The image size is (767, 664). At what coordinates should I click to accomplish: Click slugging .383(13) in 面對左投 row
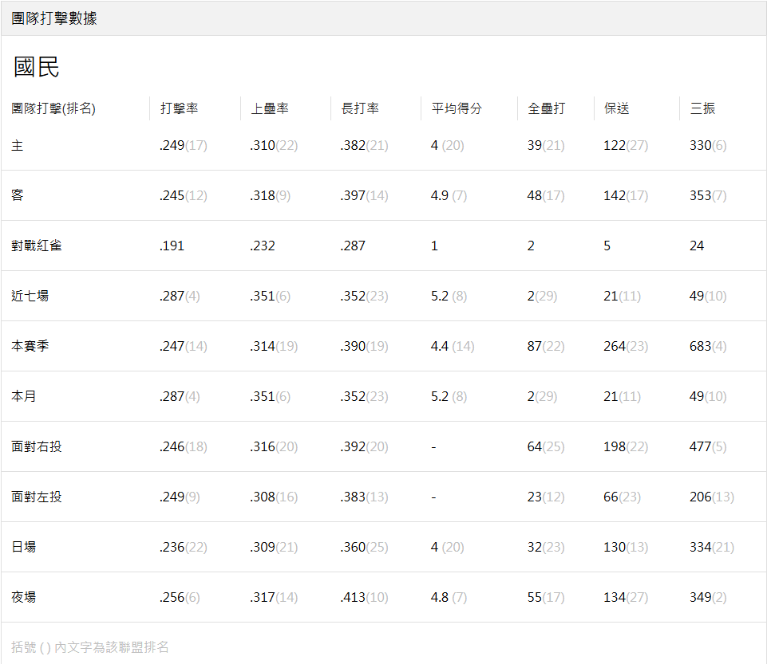[365, 497]
